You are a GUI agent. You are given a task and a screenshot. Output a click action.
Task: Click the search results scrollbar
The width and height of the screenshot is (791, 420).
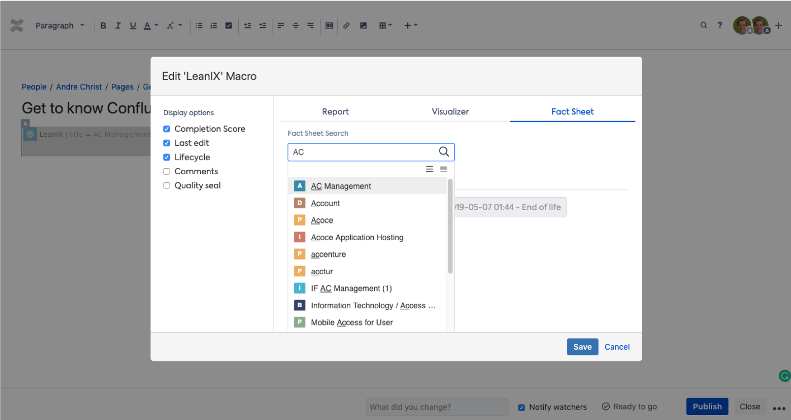[x=450, y=226]
